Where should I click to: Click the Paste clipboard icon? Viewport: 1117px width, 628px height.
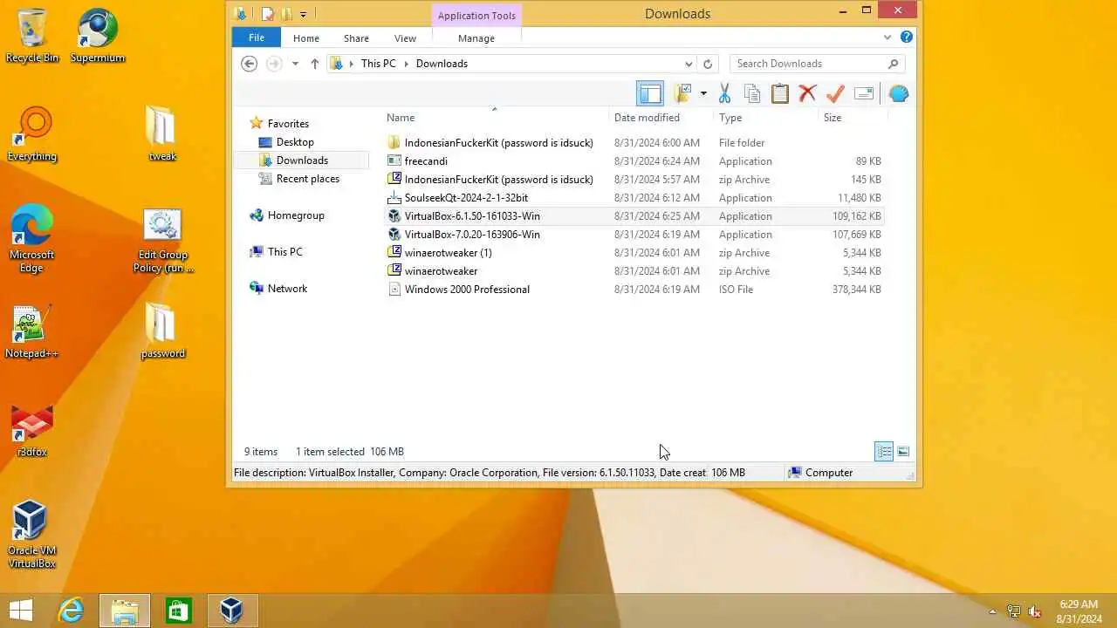[x=780, y=93]
